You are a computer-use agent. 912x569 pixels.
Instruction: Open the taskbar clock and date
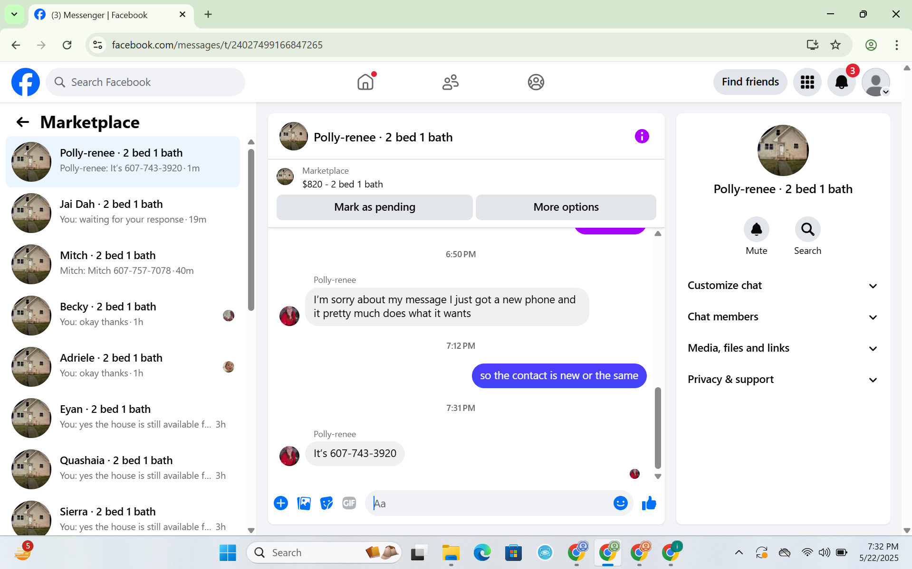click(879, 552)
